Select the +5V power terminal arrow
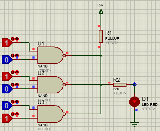 [x=101, y=12]
